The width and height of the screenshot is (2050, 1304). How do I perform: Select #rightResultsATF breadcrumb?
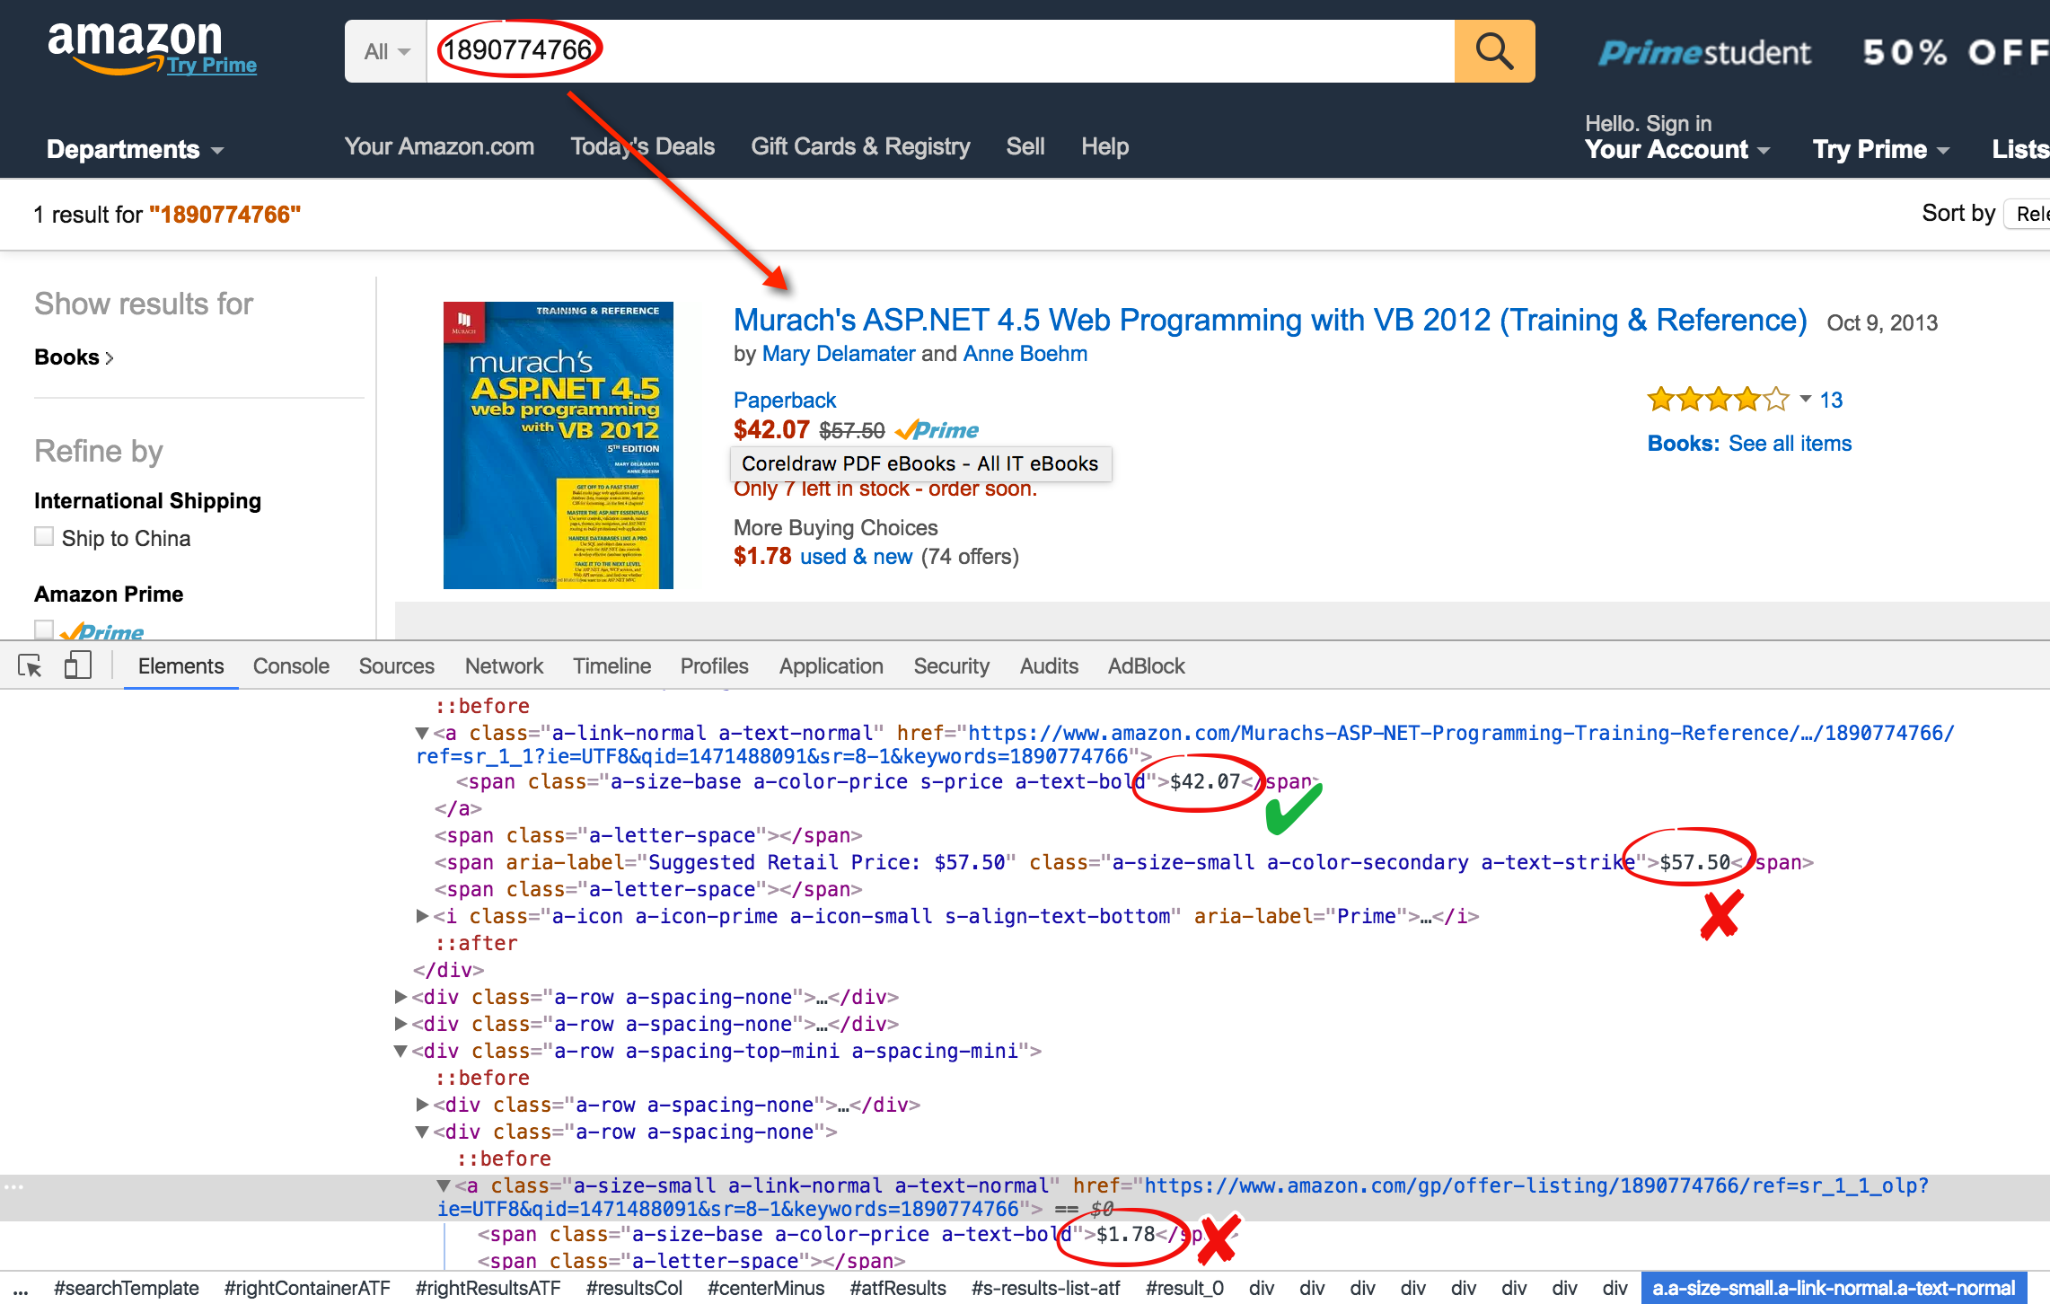(x=488, y=1289)
